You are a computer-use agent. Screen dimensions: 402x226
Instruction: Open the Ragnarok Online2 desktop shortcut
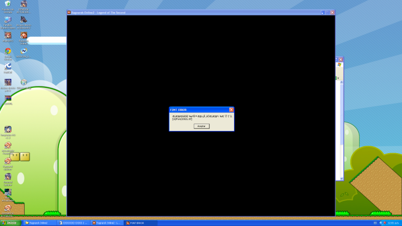click(x=24, y=38)
